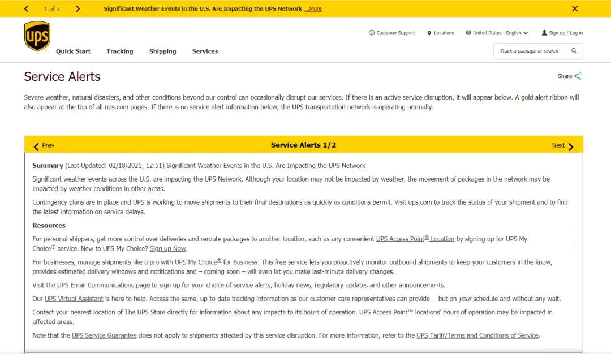The height and width of the screenshot is (354, 611).
Task: Click the Service Alerts 1/2 title
Action: [x=304, y=145]
